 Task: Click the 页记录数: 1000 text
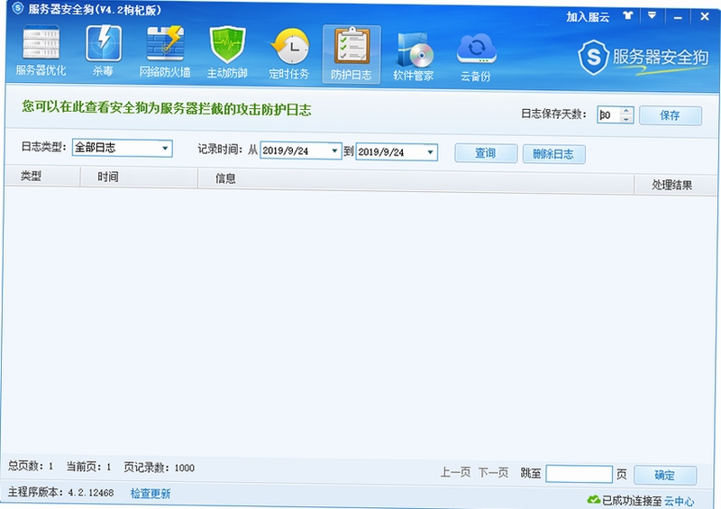coord(160,468)
